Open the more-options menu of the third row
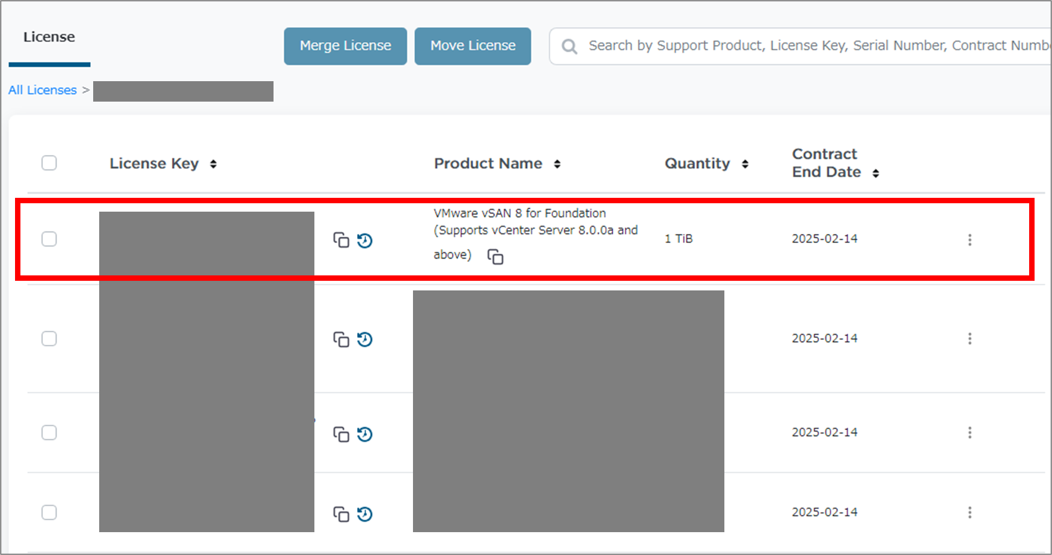Viewport: 1052px width, 555px height. (970, 432)
